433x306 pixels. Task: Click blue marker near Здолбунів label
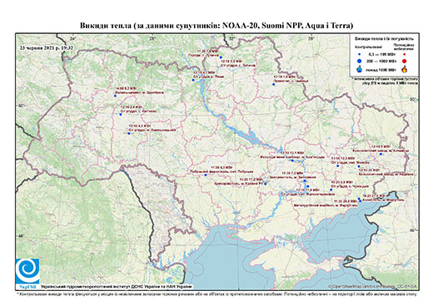[115, 96]
